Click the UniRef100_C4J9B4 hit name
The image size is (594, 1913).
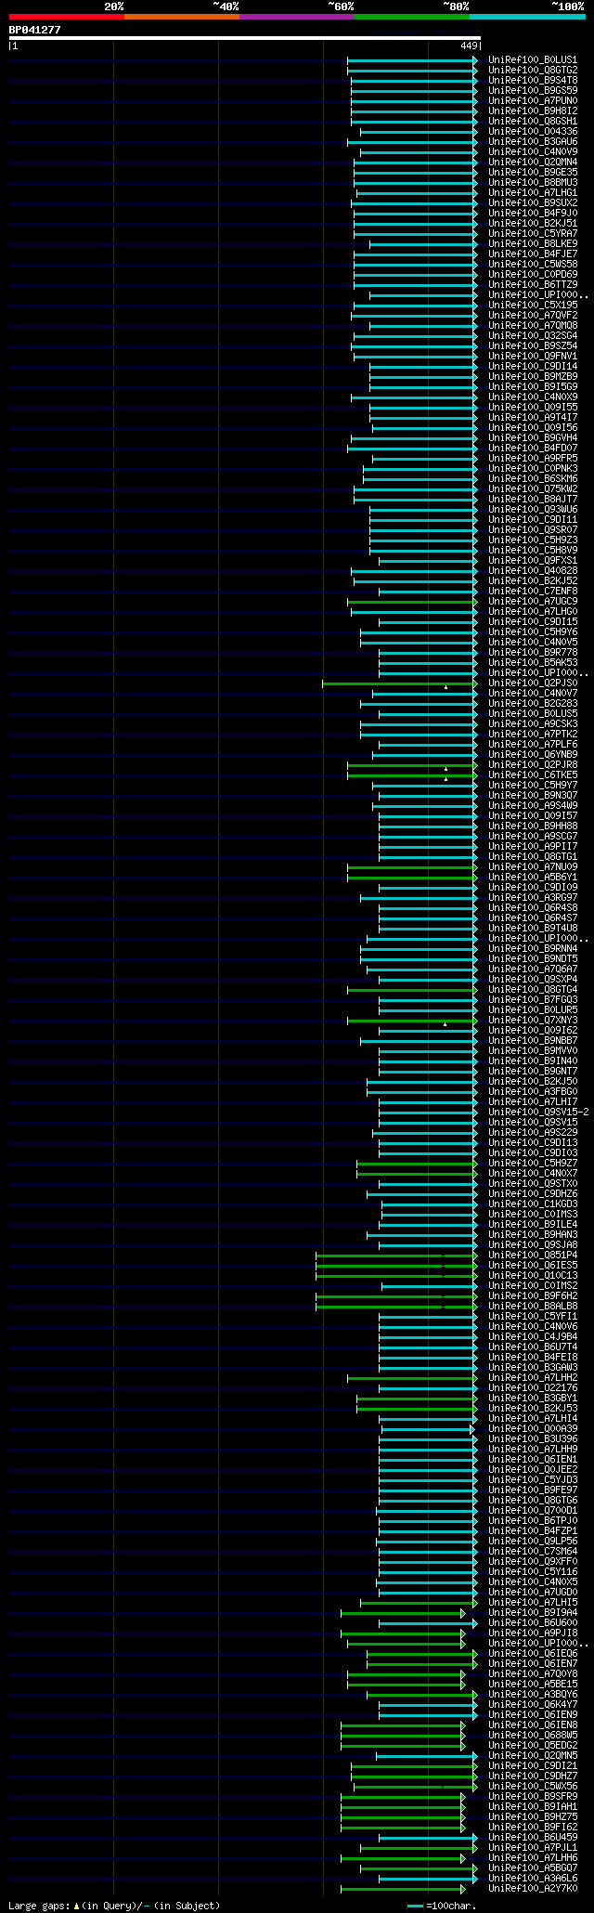click(533, 1336)
